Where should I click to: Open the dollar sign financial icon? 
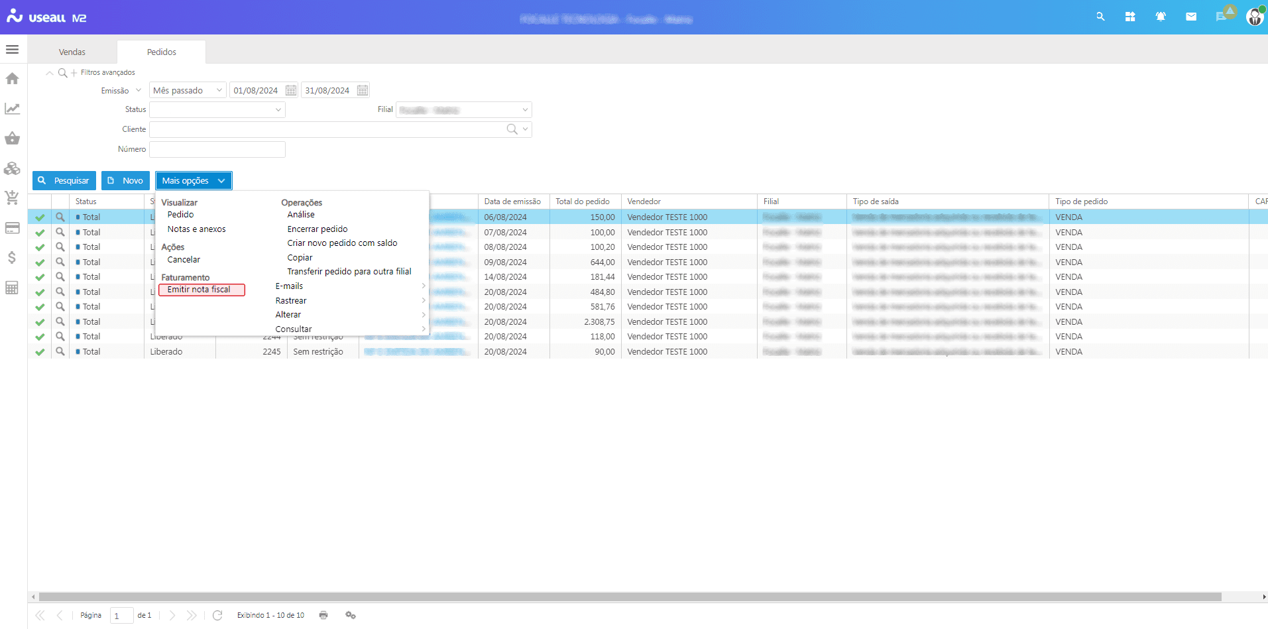[12, 258]
